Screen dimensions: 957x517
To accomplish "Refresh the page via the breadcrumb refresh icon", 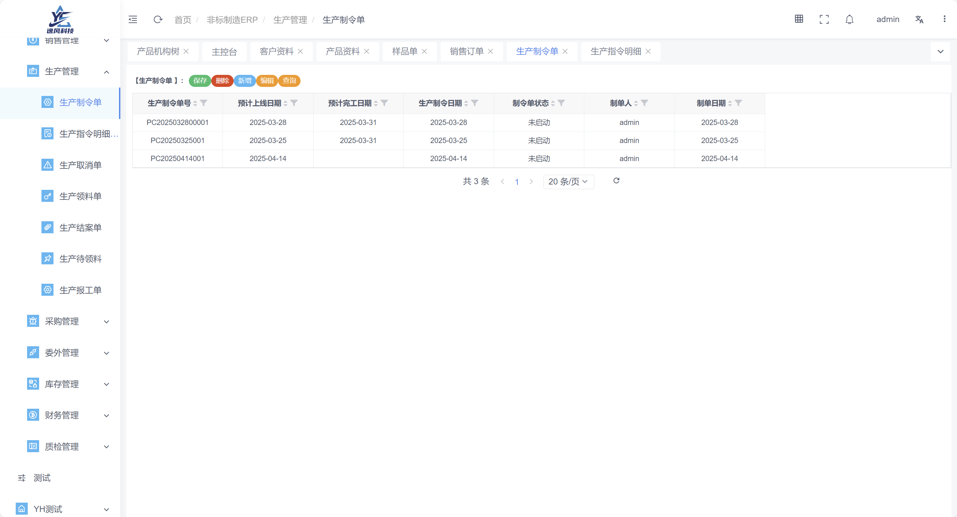I will [x=158, y=19].
